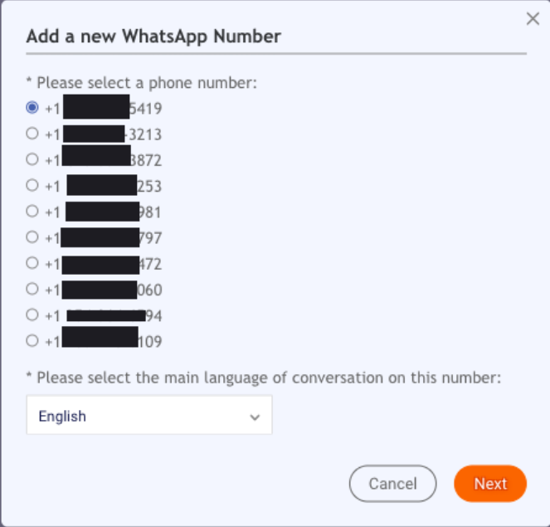Click the English text in language selector
The image size is (550, 527).
62,417
